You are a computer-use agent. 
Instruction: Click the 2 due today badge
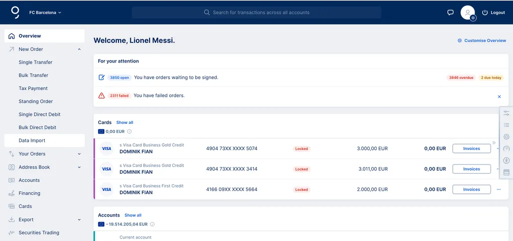[491, 77]
